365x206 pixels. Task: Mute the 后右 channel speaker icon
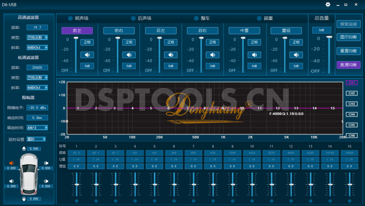[x=213, y=55]
